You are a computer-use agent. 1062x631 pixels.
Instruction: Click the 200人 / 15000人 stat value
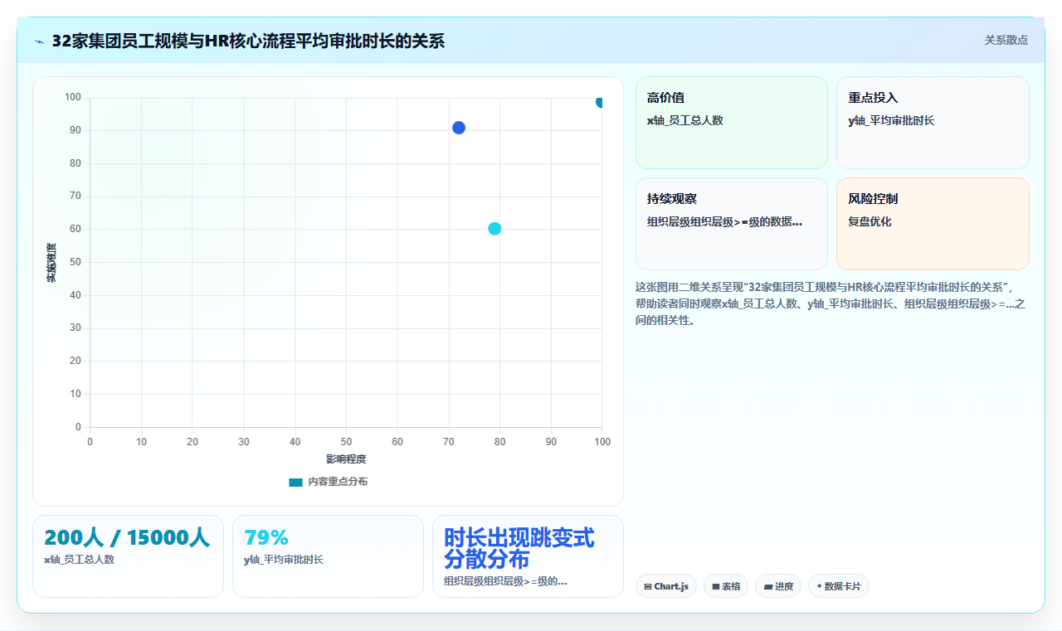point(127,537)
